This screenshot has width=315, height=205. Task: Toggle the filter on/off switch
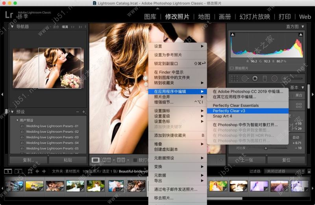[309, 171]
